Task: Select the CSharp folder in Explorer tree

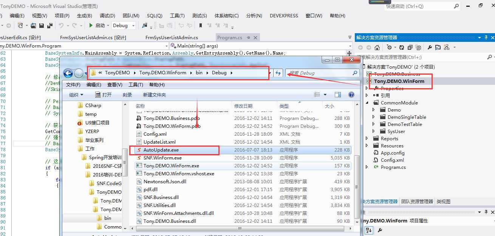Action: click(x=93, y=105)
